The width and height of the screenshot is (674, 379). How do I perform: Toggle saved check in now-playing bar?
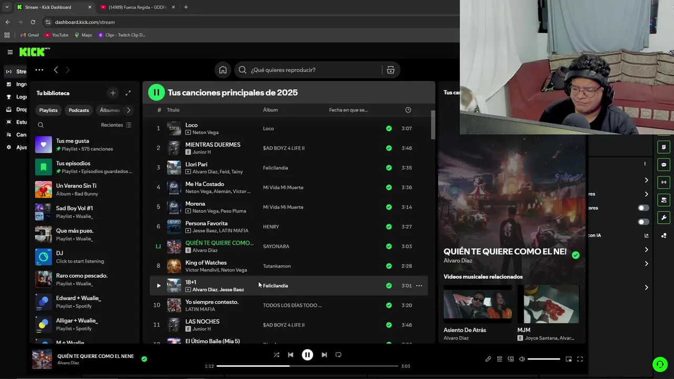point(144,359)
